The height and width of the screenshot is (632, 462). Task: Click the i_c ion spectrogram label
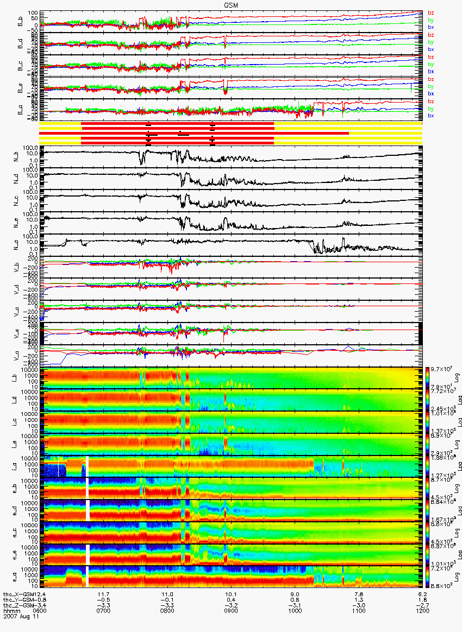point(15,422)
